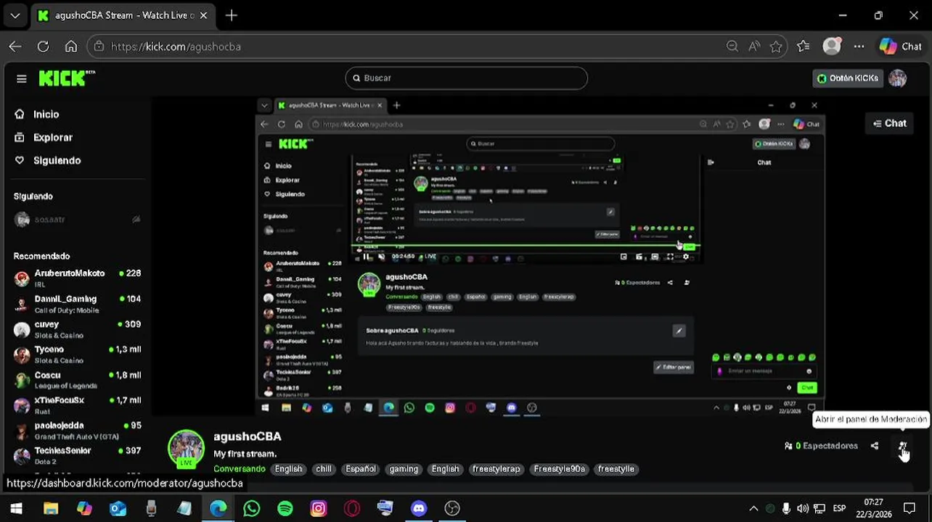Open Edge Settings and more menu
This screenshot has width=932, height=522.
pyautogui.click(x=859, y=46)
